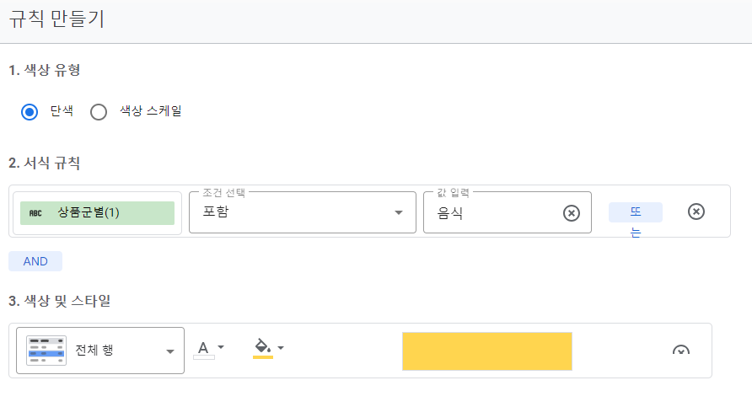Click the 3. 색상 및 스타일 section heading
The height and width of the screenshot is (407, 752).
tap(59, 300)
